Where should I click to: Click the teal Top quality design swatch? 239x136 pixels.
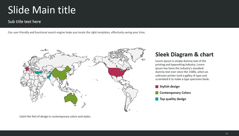click(157, 99)
